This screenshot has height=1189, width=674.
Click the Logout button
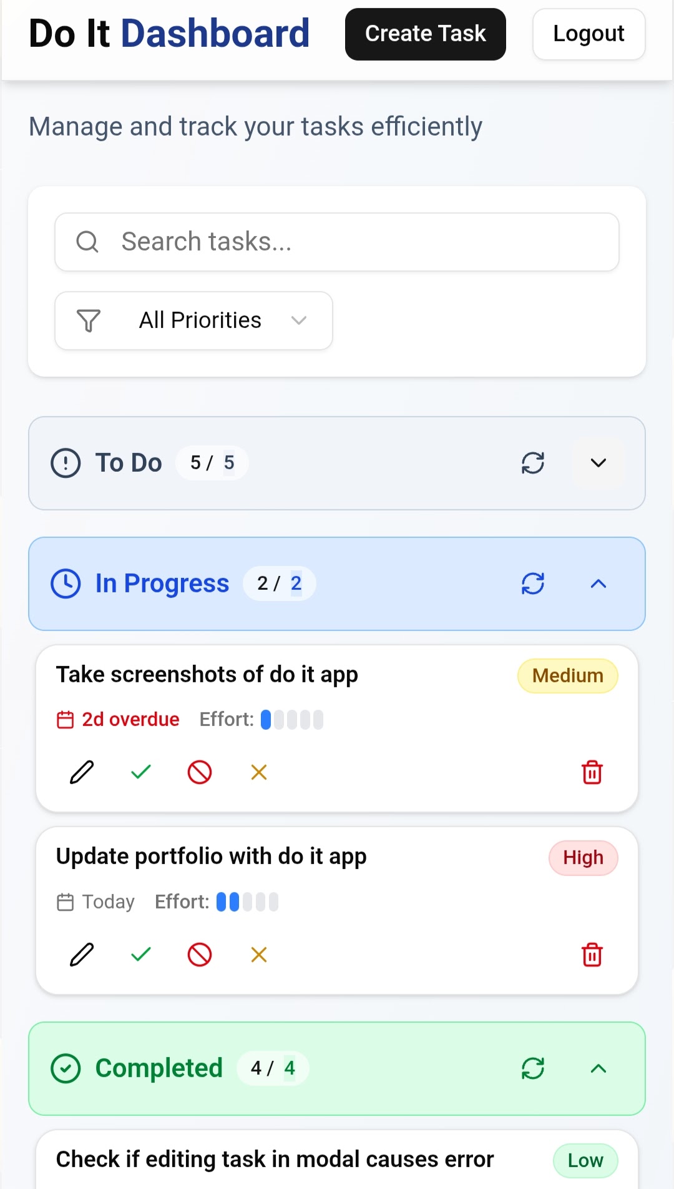589,34
